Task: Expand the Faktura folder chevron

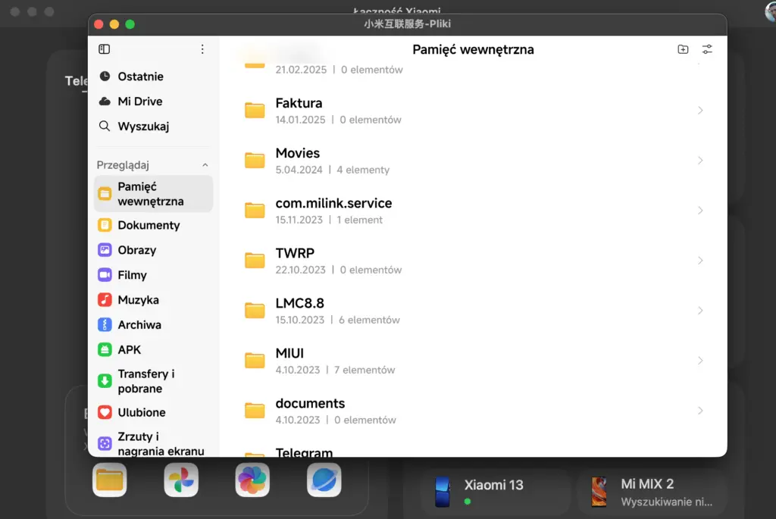Action: pos(700,111)
